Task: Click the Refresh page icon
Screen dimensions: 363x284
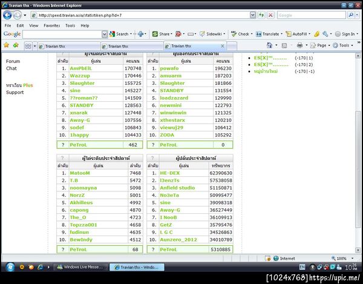Action: click(x=261, y=15)
